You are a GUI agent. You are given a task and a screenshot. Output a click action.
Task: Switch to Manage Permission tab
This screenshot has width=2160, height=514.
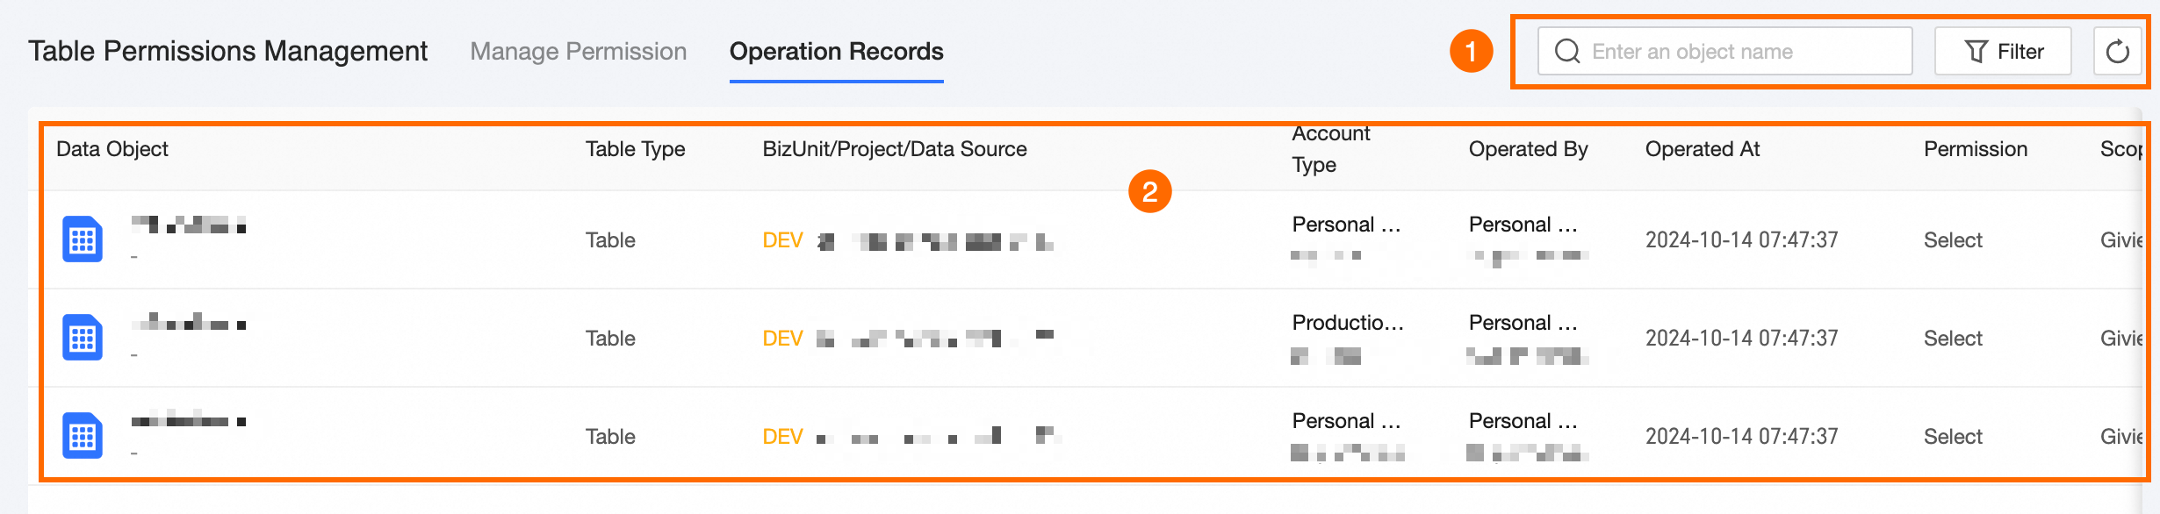578,52
